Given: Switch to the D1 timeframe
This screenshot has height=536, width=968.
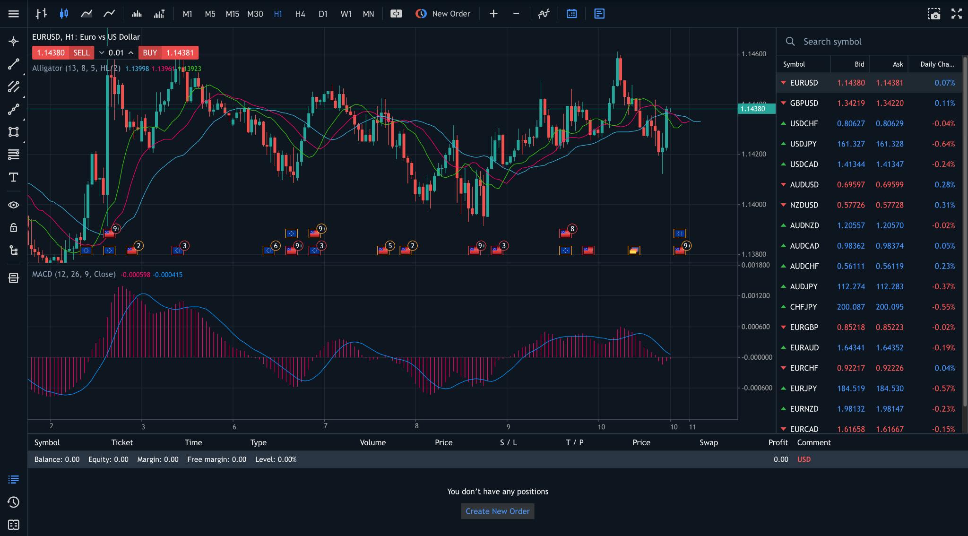Looking at the screenshot, I should (x=323, y=14).
